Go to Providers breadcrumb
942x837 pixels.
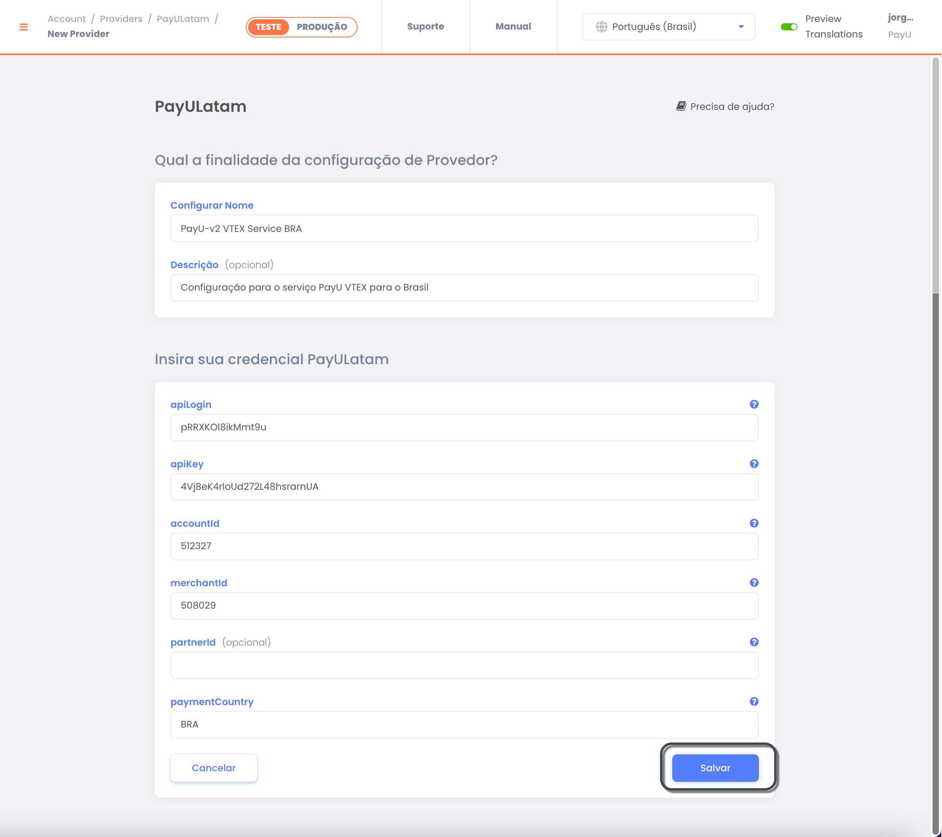click(121, 19)
